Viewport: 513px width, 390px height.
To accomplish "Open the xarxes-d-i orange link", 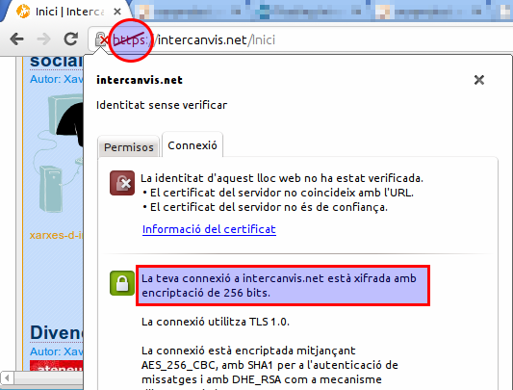I will tap(56, 235).
